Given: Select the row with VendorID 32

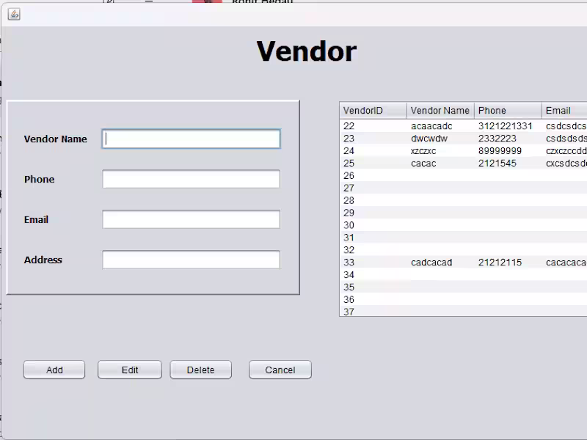Looking at the screenshot, I should point(464,249).
